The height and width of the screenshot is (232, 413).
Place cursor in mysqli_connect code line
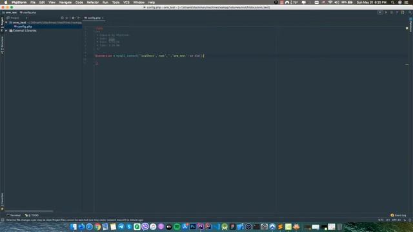tap(149, 56)
